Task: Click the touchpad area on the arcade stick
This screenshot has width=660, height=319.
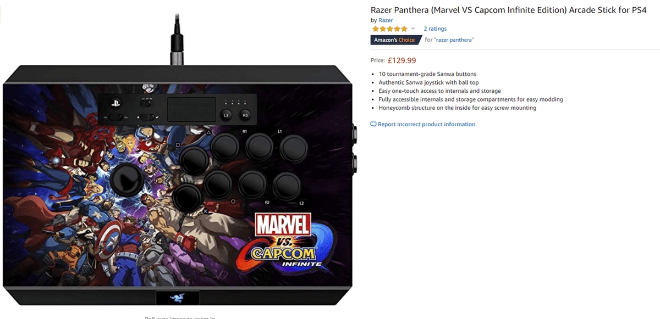Action: [x=191, y=110]
